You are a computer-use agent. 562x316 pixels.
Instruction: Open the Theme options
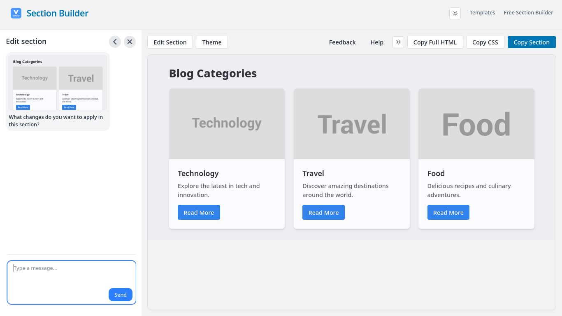tap(212, 42)
